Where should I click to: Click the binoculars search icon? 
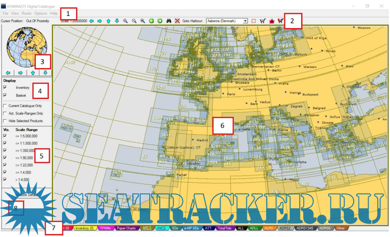pos(168,21)
